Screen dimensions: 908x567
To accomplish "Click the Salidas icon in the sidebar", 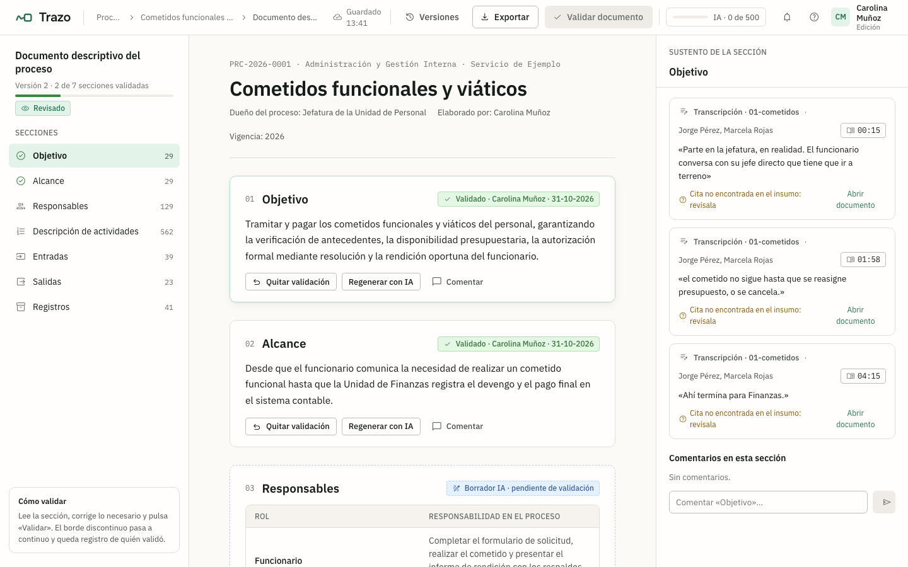I will pos(21,282).
